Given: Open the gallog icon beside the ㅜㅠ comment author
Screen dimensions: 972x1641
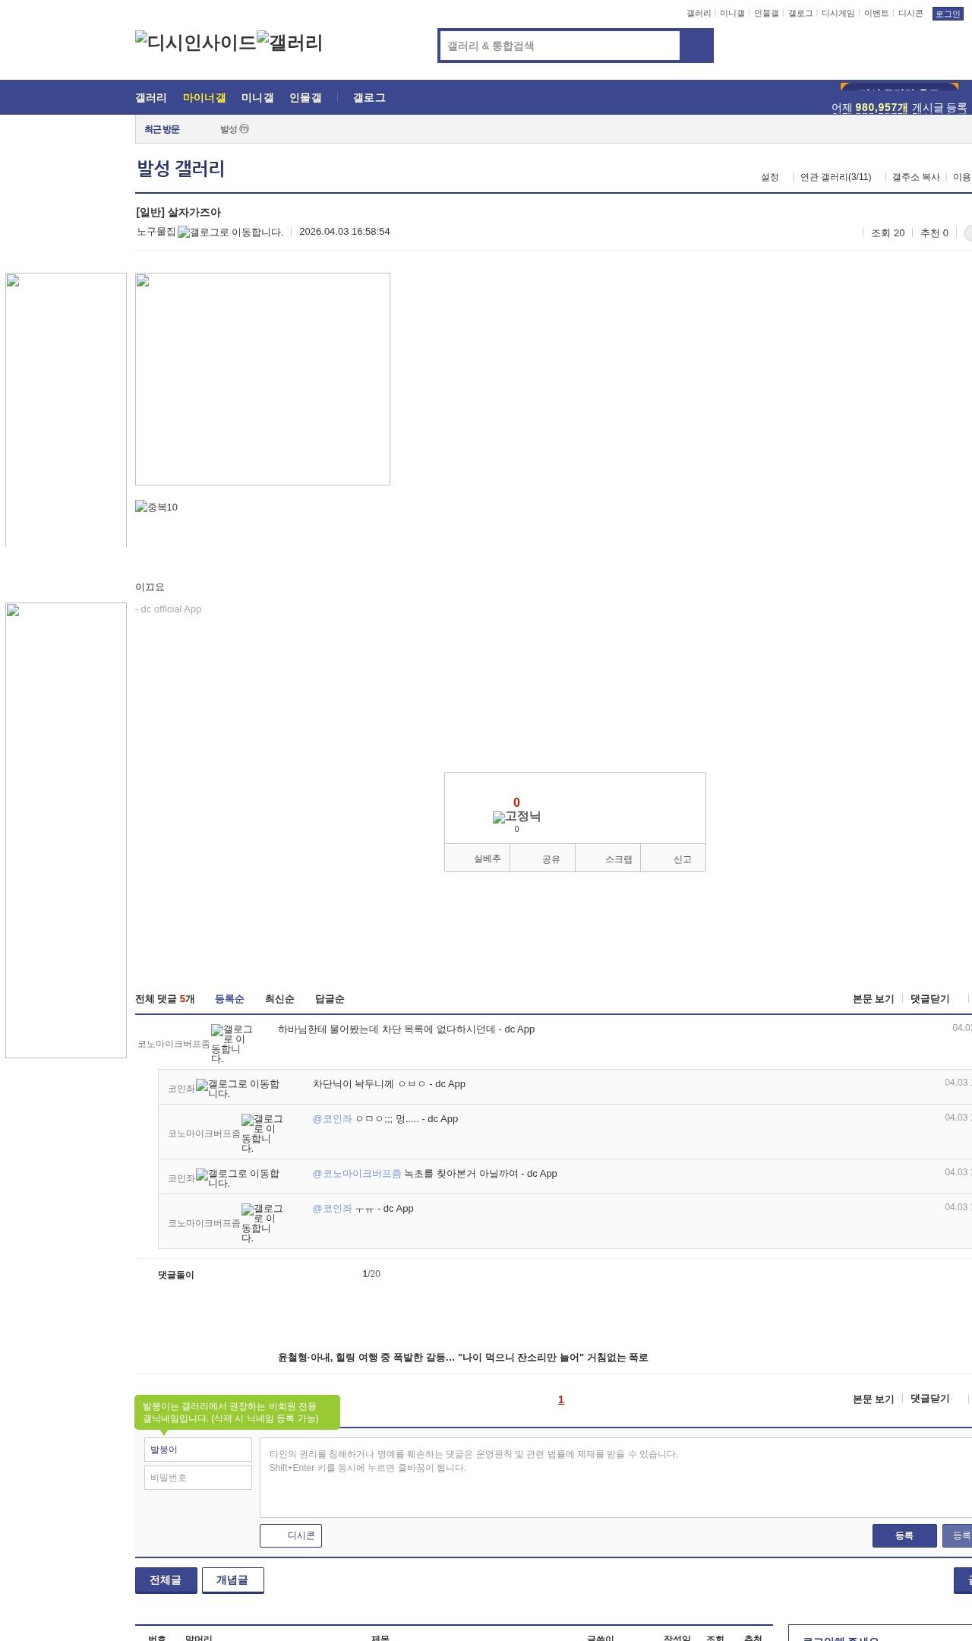Looking at the screenshot, I should click(x=262, y=1223).
